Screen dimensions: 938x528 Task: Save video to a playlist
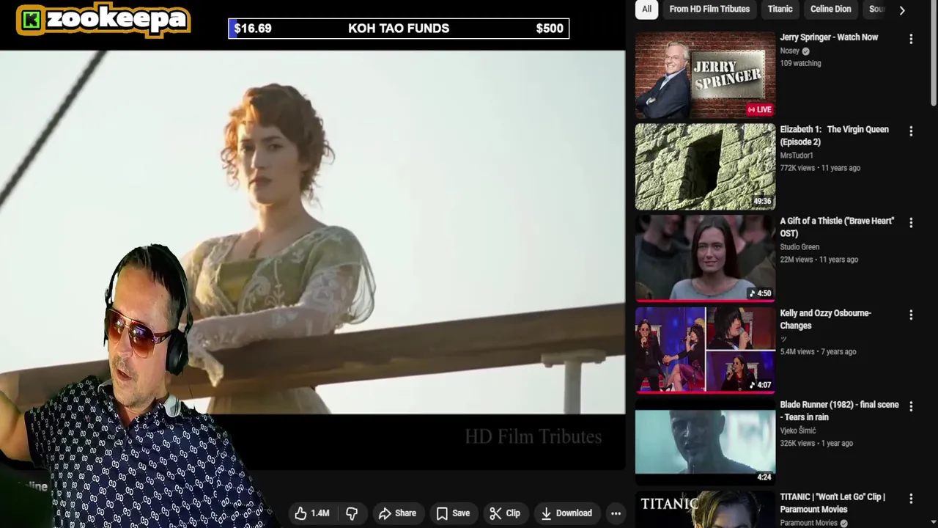[453, 513]
